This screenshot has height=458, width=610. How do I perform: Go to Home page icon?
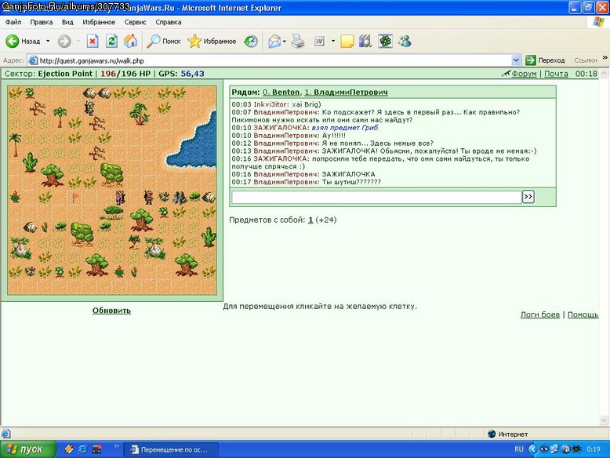pos(131,41)
